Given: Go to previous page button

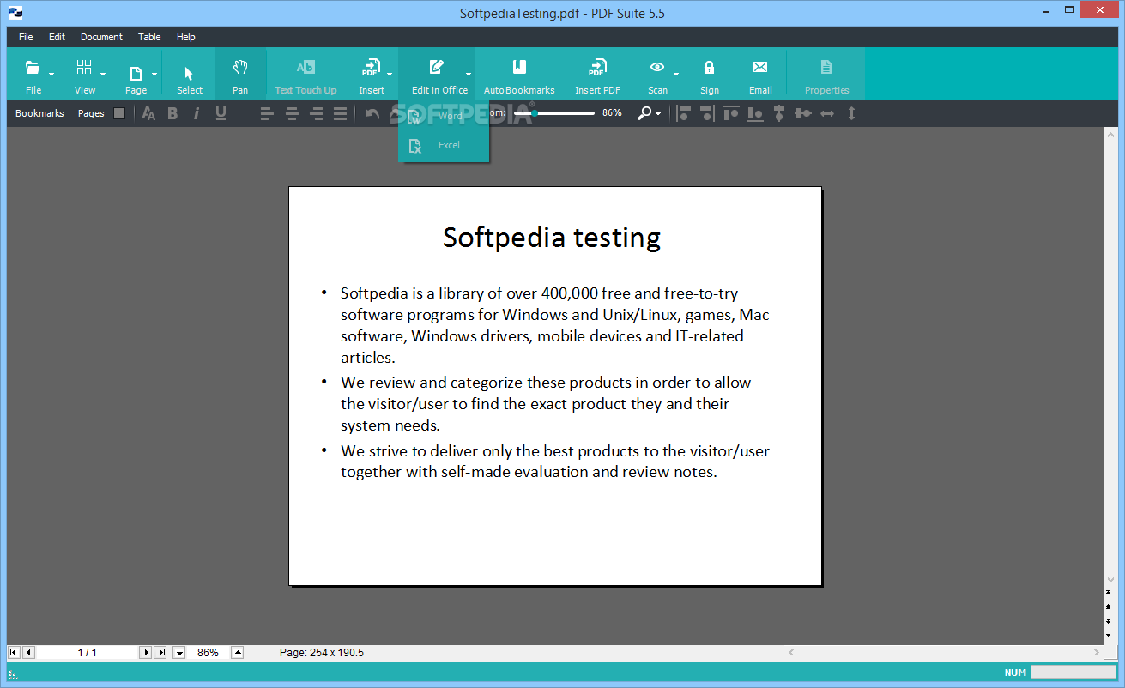Looking at the screenshot, I should pos(28,653).
